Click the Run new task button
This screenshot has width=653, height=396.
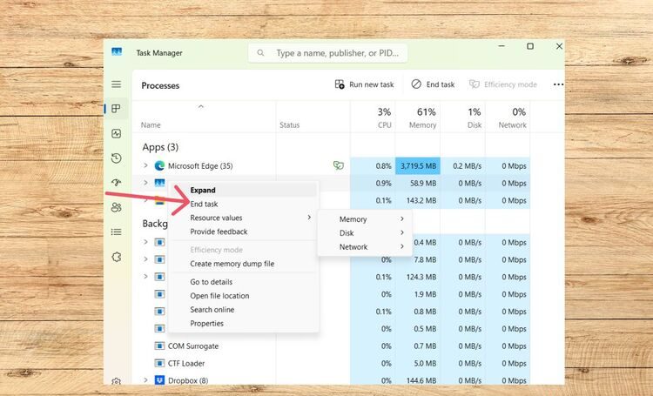tap(365, 84)
